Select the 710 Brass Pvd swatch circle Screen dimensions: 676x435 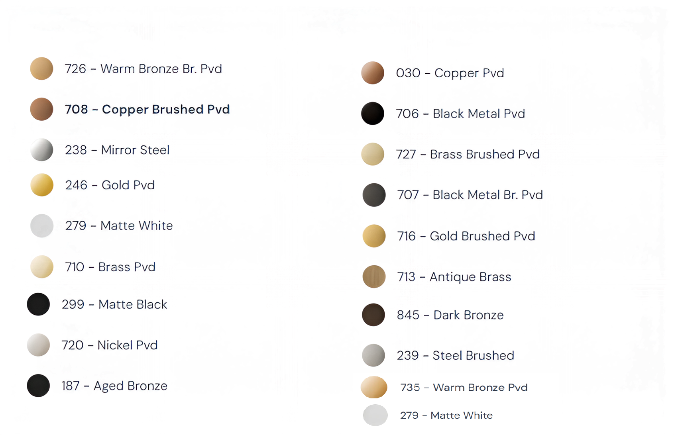coord(41,266)
